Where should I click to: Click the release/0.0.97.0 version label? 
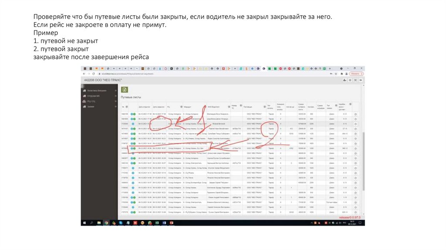pos(350,218)
